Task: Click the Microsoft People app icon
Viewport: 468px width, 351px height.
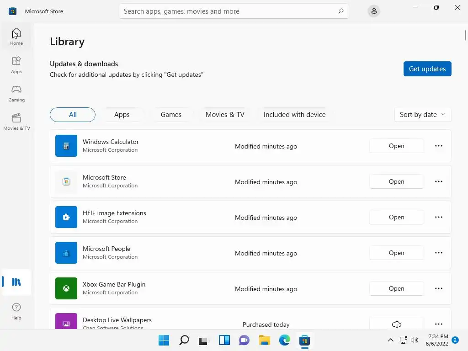Action: (x=66, y=253)
